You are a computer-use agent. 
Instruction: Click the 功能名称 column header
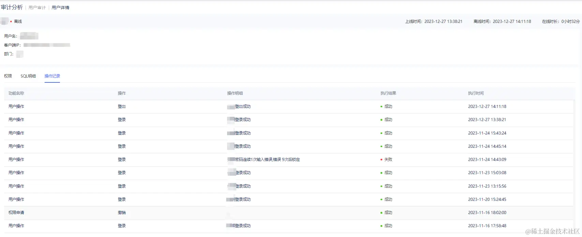coord(16,93)
